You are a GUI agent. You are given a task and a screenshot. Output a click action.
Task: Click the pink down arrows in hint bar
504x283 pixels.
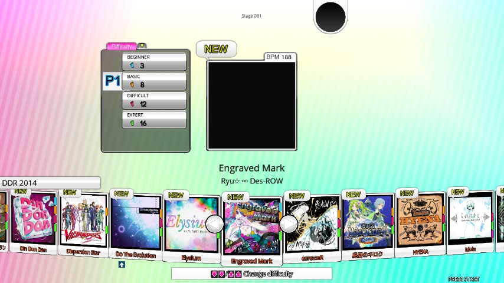pos(218,274)
